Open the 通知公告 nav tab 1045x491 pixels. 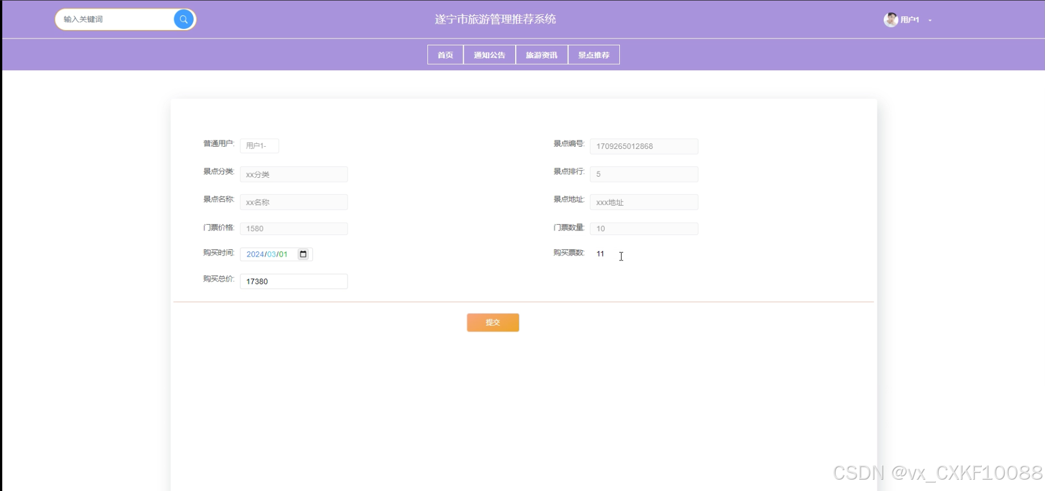[x=490, y=55]
